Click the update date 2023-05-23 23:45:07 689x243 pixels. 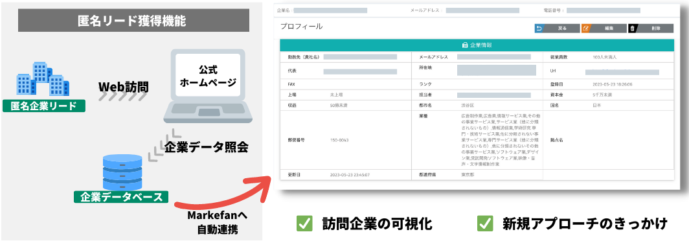pyautogui.click(x=350, y=174)
